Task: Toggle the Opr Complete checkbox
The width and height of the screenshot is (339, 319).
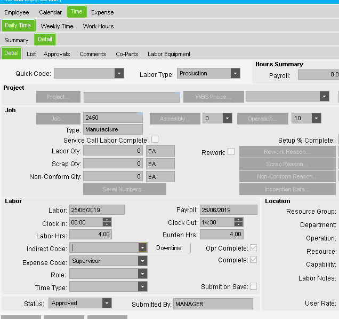Action: click(253, 248)
